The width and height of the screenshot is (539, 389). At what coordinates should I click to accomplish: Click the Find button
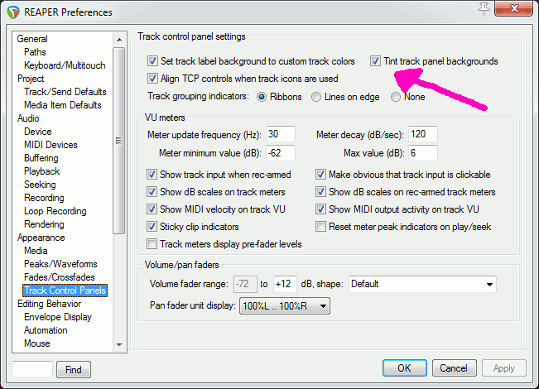click(x=74, y=370)
